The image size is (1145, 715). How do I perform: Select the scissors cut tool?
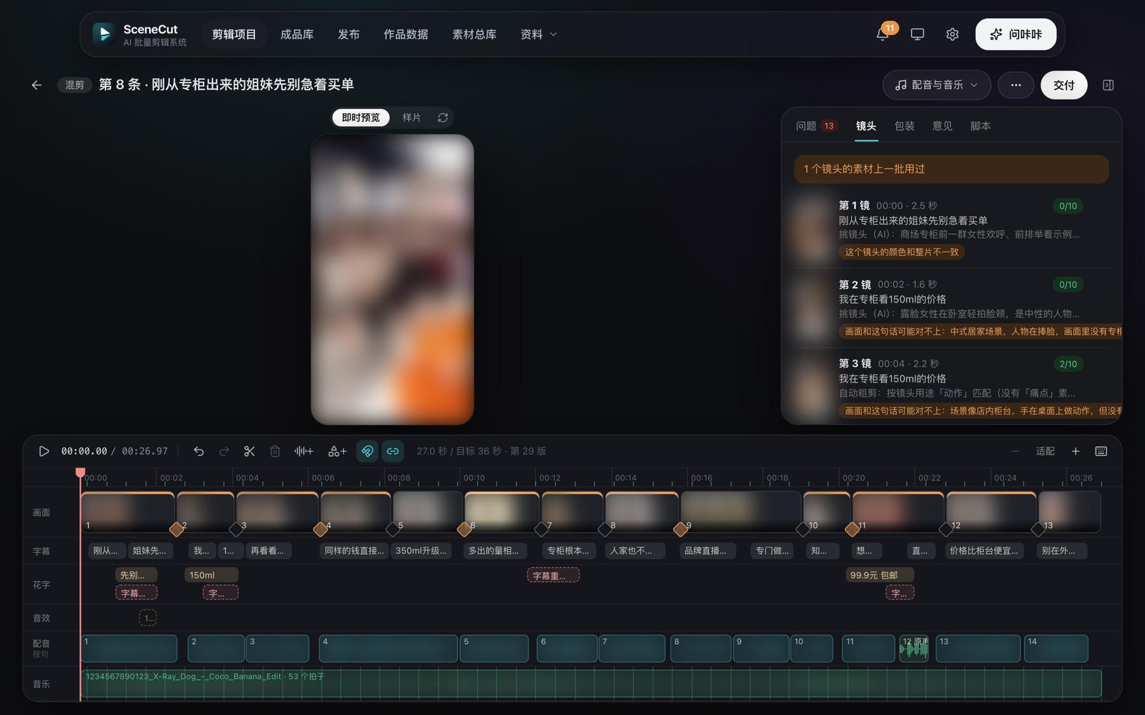(x=249, y=451)
